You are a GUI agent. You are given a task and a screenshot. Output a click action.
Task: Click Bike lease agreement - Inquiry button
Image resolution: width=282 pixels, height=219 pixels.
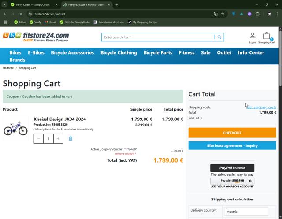[x=232, y=146]
